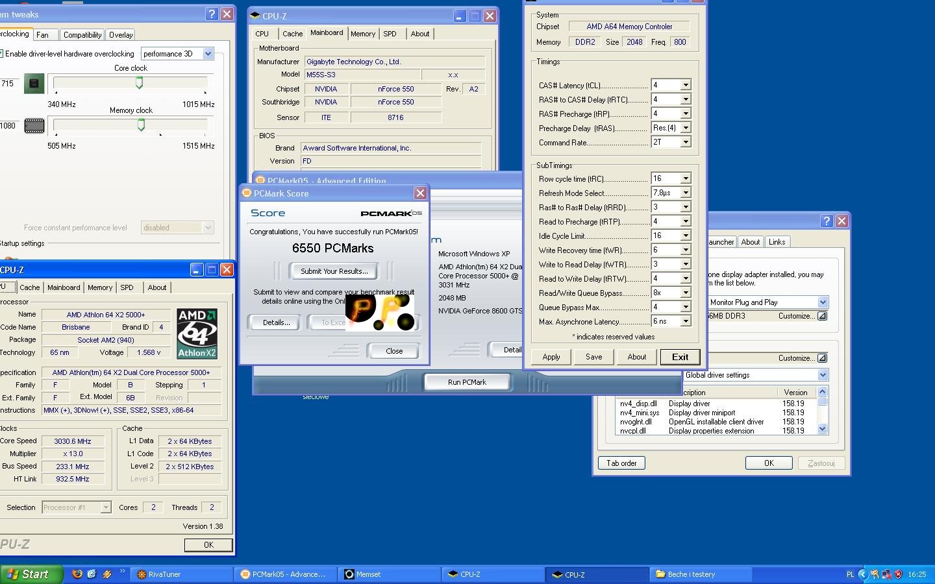Image resolution: width=935 pixels, height=584 pixels.
Task: Click Save in Memset
Action: [593, 357]
